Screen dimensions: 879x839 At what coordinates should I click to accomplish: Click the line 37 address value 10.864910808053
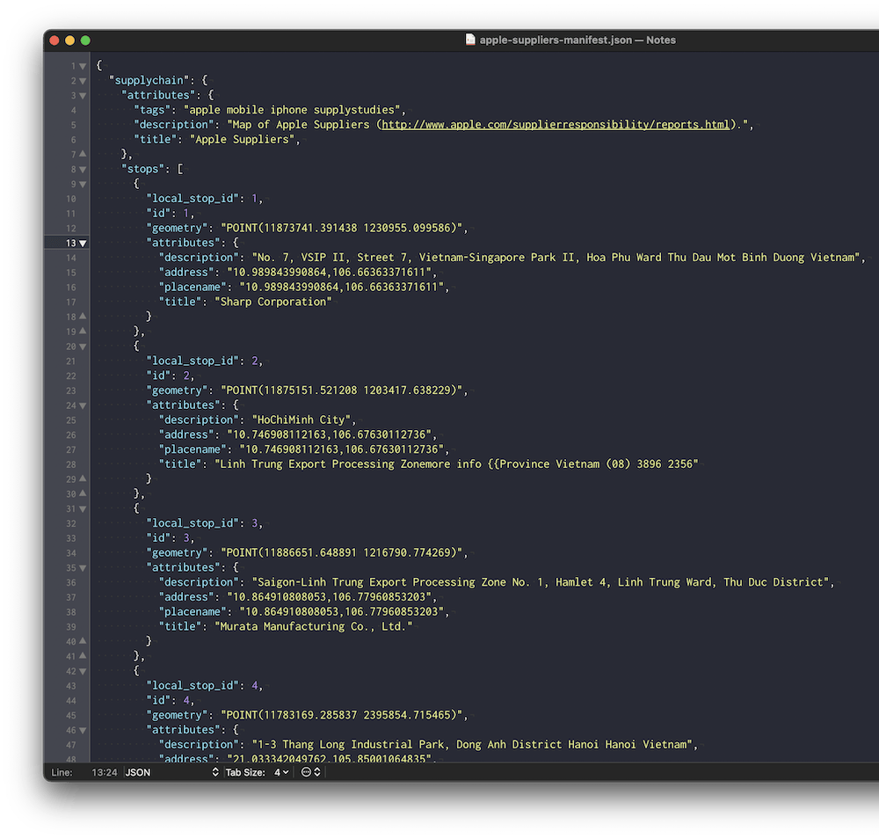click(x=329, y=597)
